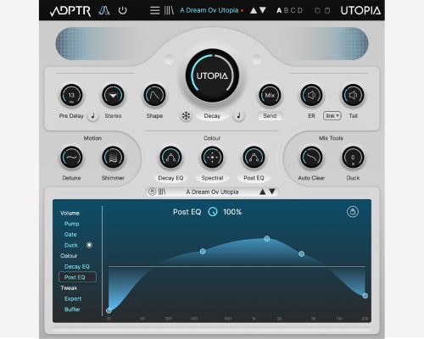The height and width of the screenshot is (339, 424).
Task: Click the Pre Delay knob
Action: click(71, 95)
